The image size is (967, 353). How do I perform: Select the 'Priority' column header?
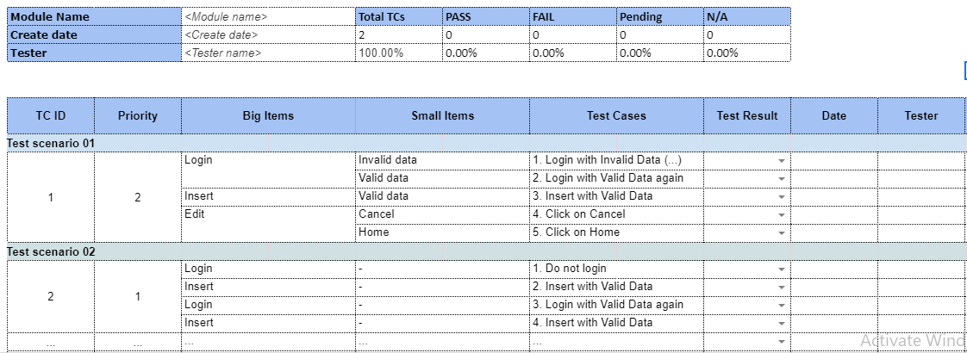[138, 115]
